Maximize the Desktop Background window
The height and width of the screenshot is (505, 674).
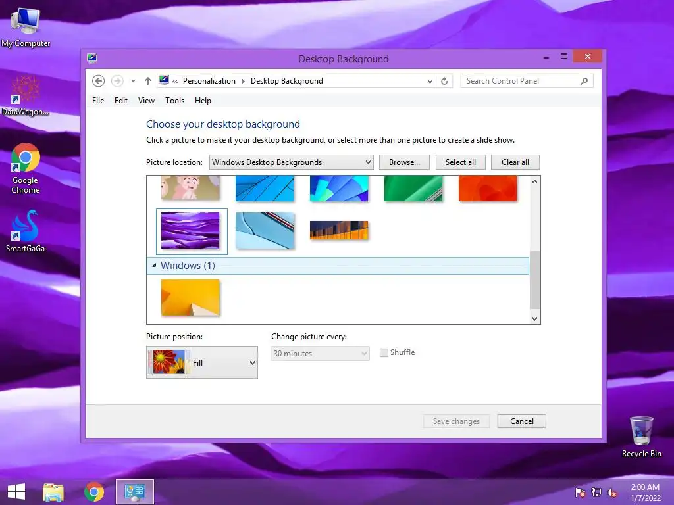click(x=564, y=57)
